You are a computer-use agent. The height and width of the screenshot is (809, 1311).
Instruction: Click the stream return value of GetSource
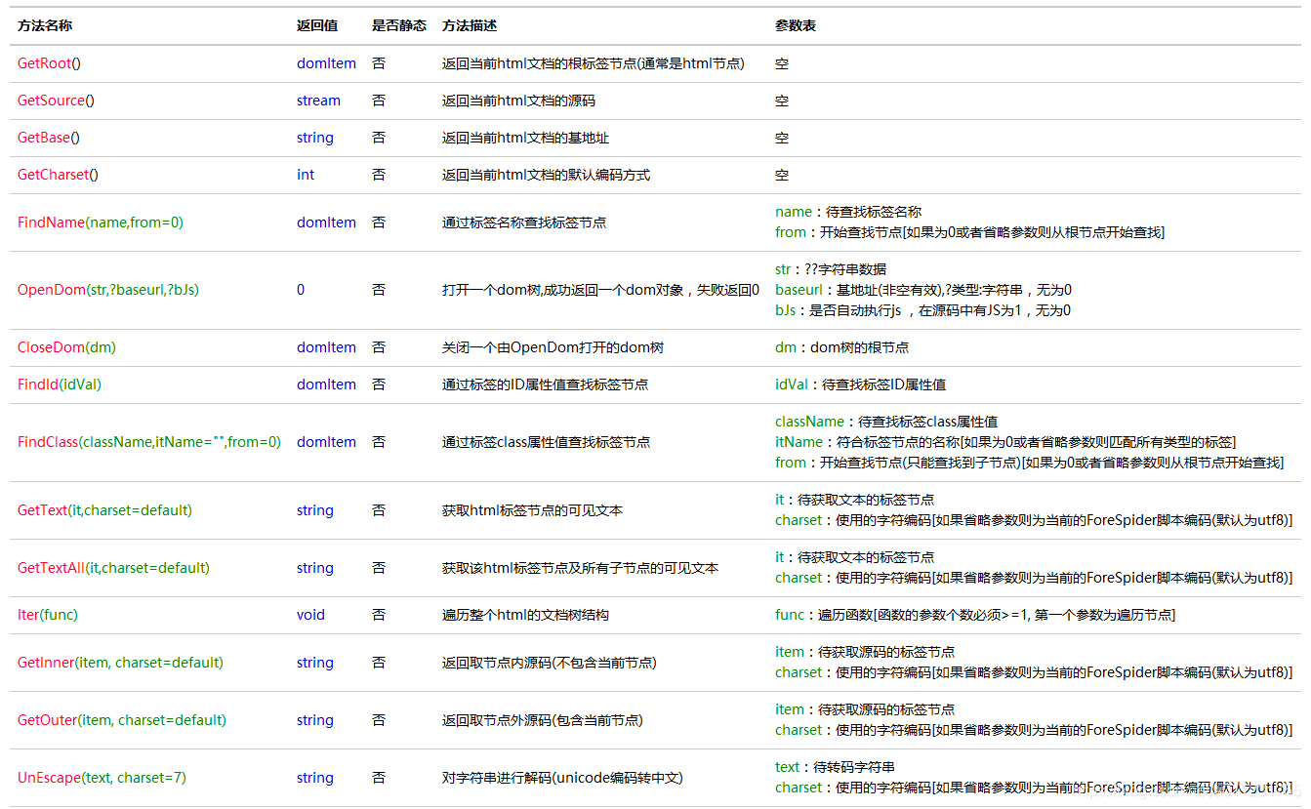(x=318, y=101)
